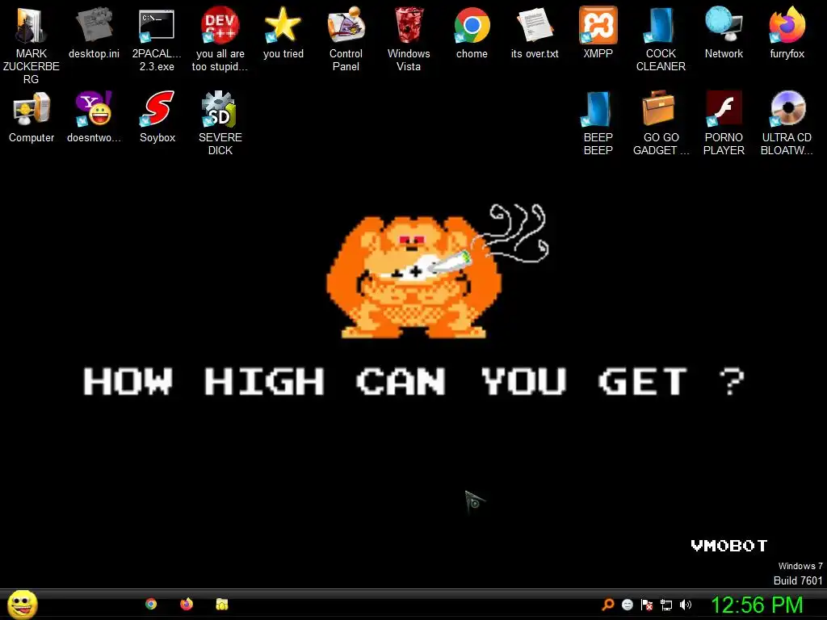Click the round white tray icon
Image resolution: width=827 pixels, height=620 pixels.
click(x=627, y=605)
